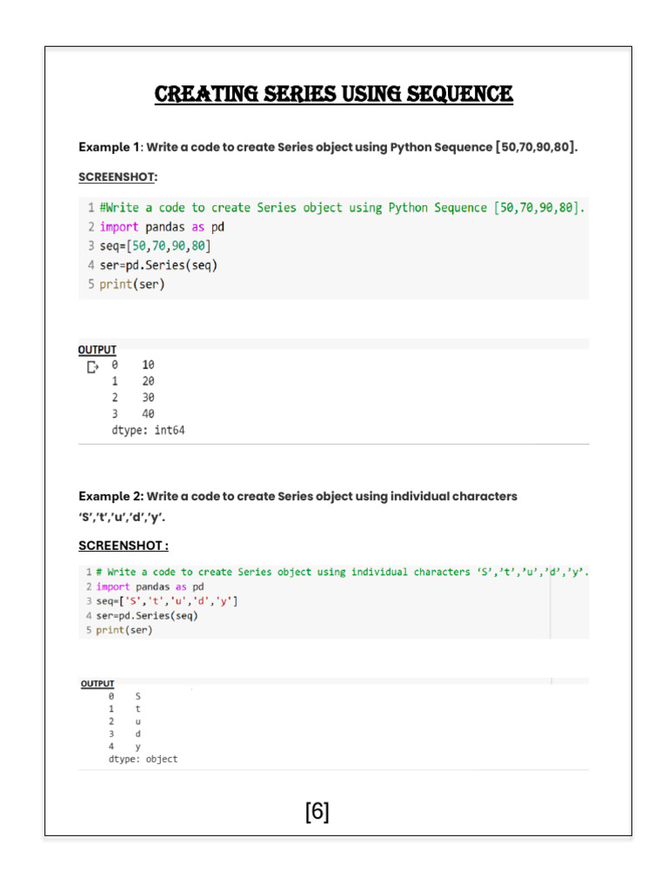Click ser=pd.Series(seq) in first code block
This screenshot has height=891, width=668.
[158, 265]
